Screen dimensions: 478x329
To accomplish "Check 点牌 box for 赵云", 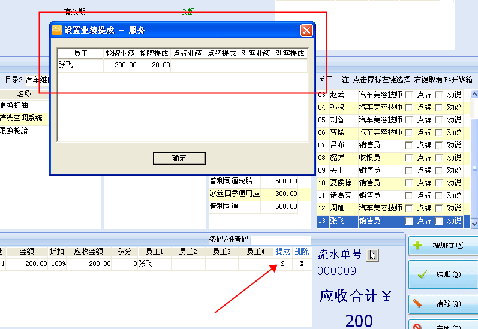I will (408, 95).
